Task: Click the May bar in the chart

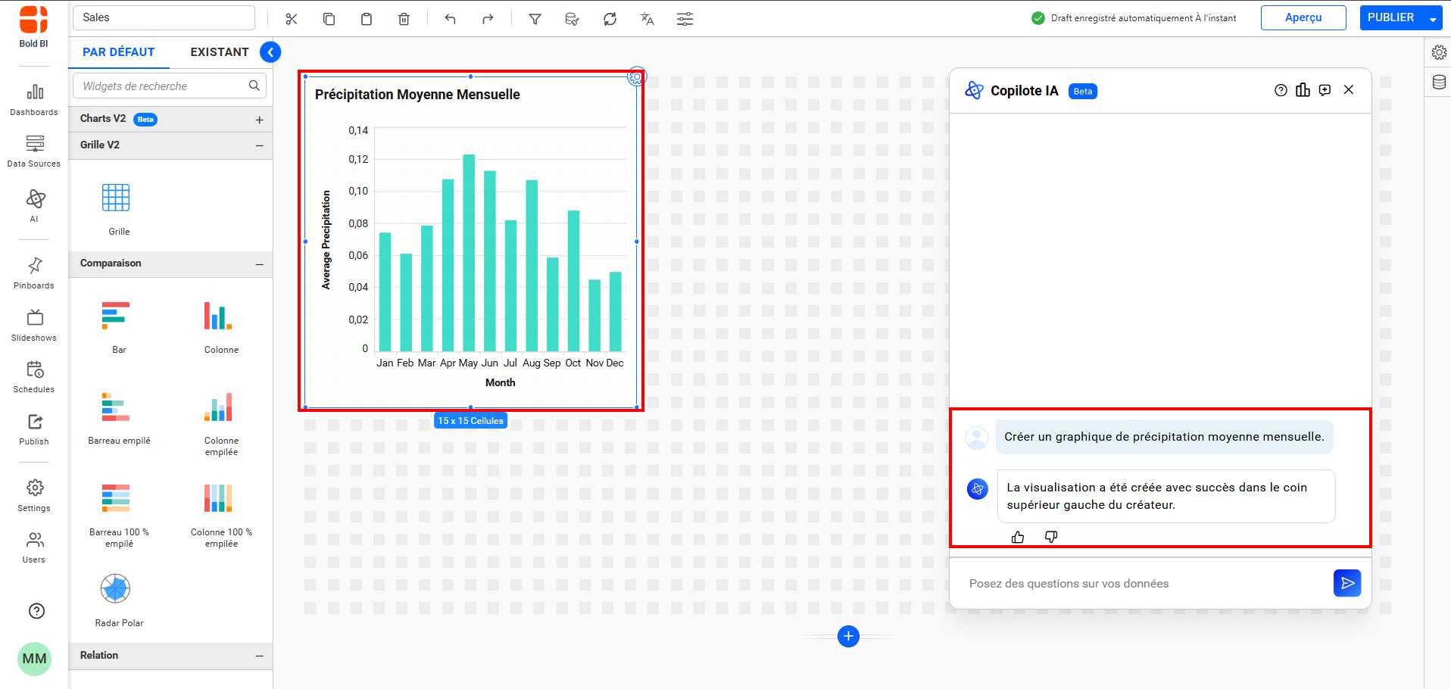Action: (x=469, y=253)
